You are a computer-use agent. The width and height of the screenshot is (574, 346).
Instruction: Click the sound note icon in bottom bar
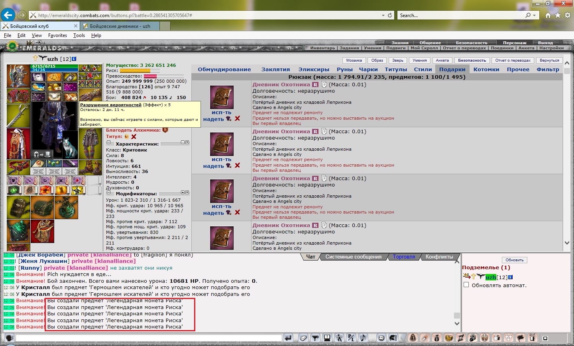[x=363, y=338]
